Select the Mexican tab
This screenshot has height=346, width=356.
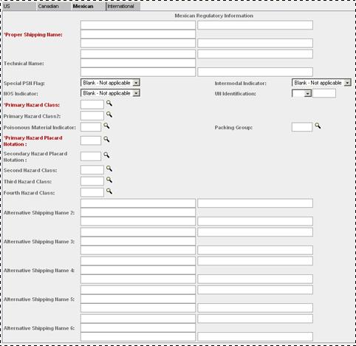click(89, 7)
